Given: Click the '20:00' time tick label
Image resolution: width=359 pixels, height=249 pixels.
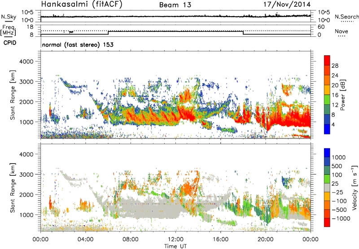Looking at the screenshot, I should pos(266,240).
